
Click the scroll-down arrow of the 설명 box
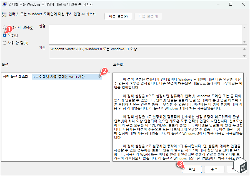click(x=245, y=42)
